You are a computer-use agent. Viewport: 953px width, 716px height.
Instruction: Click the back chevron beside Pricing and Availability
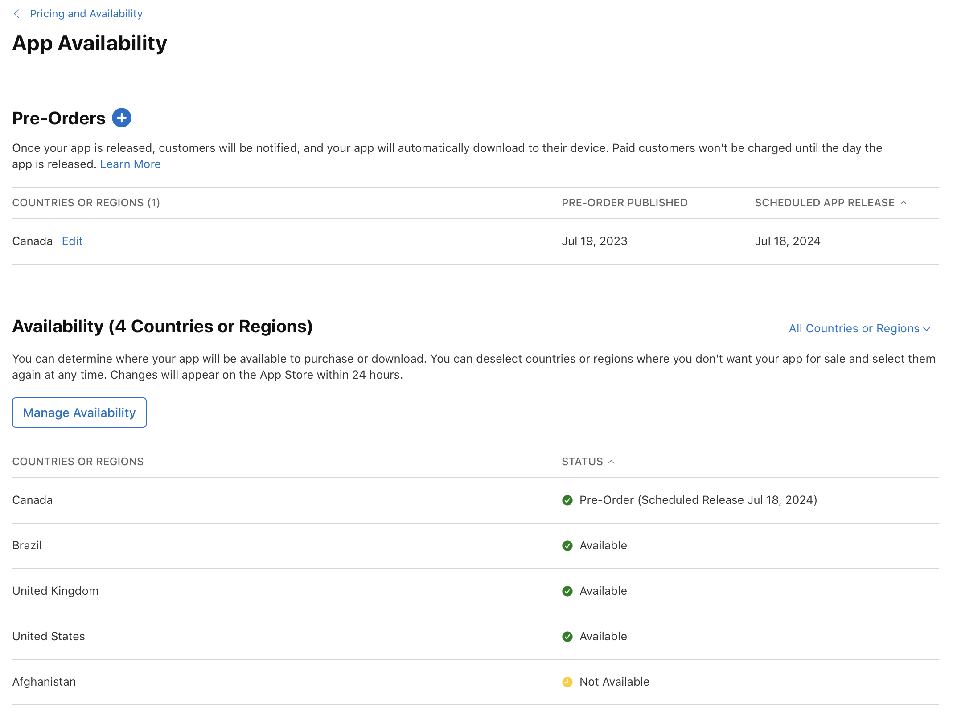coord(16,14)
